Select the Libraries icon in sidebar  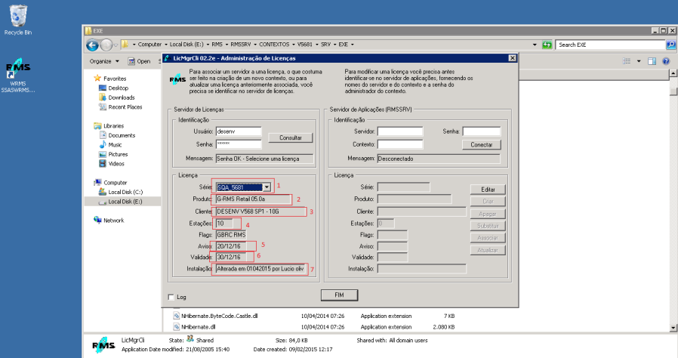(x=97, y=126)
